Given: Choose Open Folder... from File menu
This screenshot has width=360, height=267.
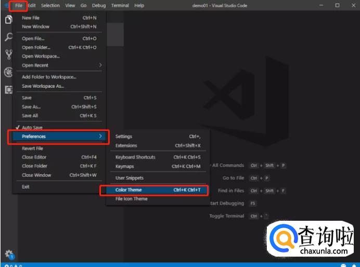Looking at the screenshot, I should point(36,47).
